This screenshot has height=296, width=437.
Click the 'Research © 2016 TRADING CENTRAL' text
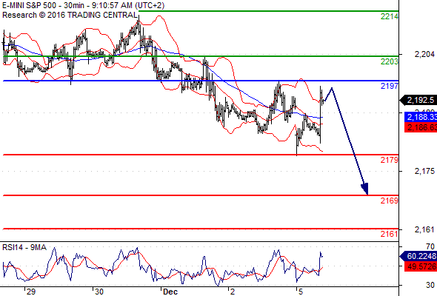pos(70,15)
